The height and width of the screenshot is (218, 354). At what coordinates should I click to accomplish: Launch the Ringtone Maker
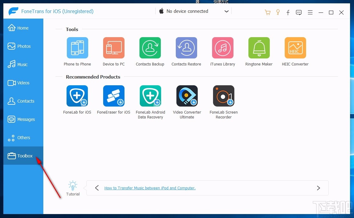(x=259, y=47)
